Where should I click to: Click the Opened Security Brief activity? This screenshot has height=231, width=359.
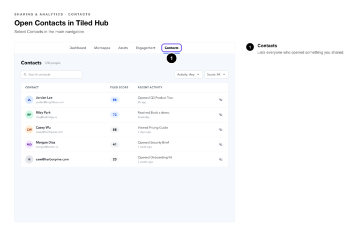pos(153,142)
